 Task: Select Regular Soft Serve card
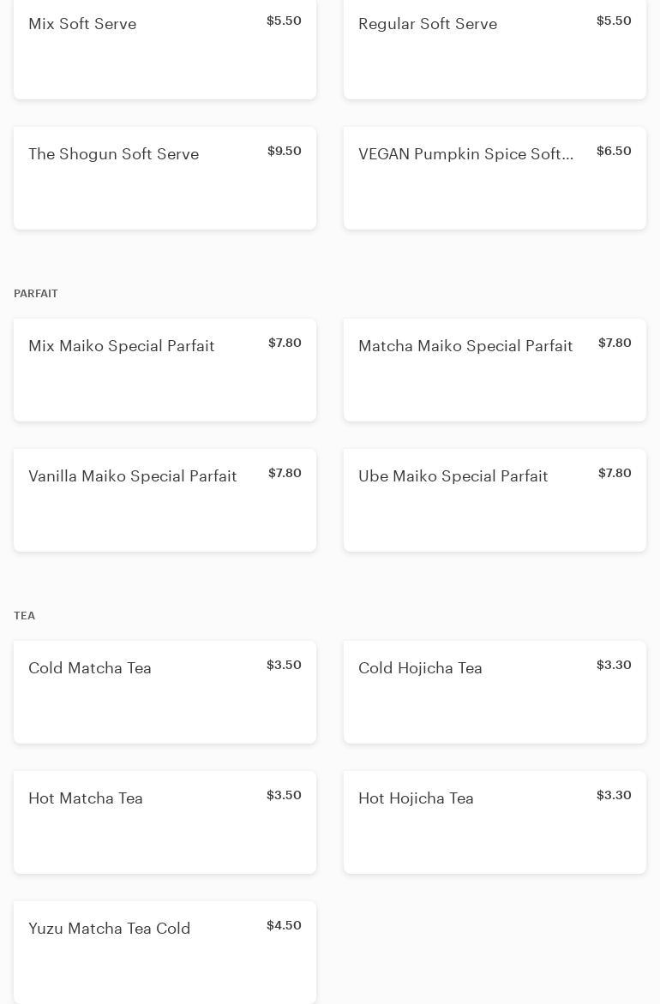coord(495,50)
